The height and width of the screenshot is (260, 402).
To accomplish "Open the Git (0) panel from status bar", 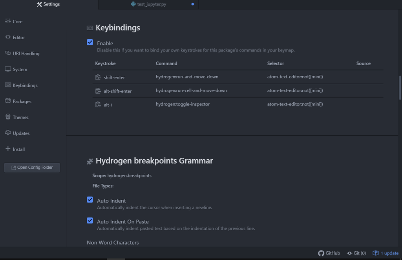I will [356, 253].
